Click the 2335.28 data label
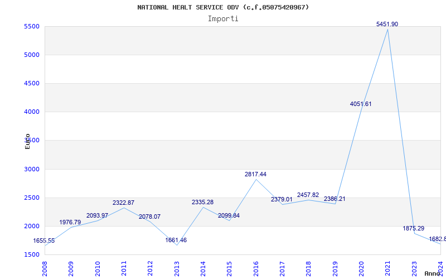The image size is (446, 279). [x=202, y=202]
